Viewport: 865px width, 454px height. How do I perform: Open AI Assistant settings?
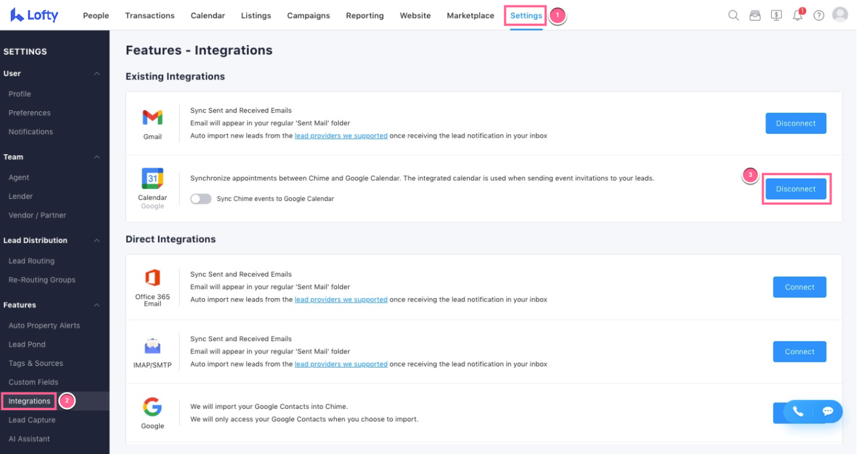click(29, 439)
